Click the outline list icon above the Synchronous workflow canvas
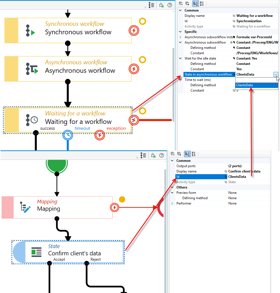Image resolution: width=280 pixels, height=293 pixels. (152, 5)
